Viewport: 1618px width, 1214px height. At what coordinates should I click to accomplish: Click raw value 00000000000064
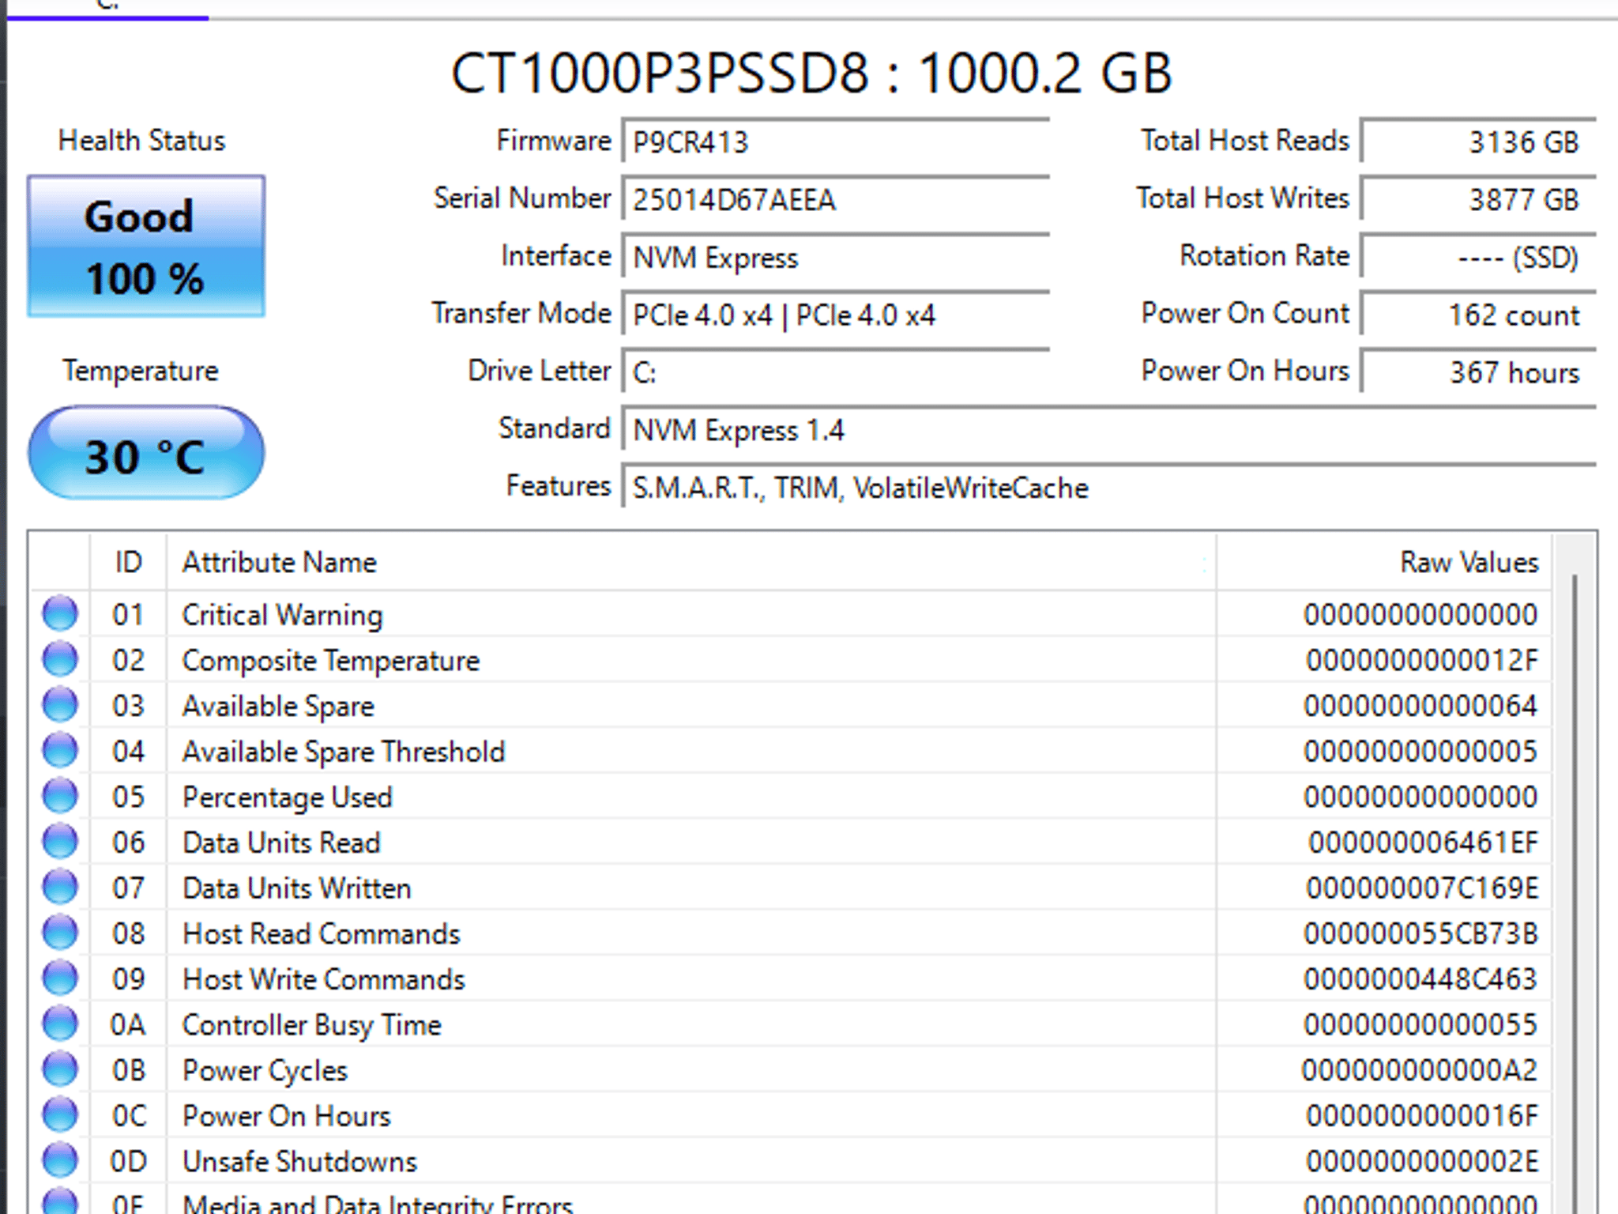click(x=1420, y=706)
